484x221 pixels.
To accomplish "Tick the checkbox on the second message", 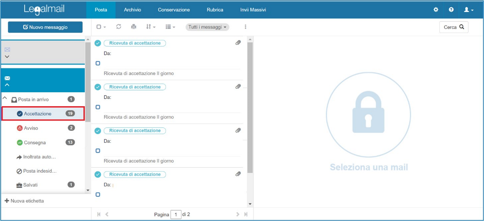I will [x=98, y=107].
